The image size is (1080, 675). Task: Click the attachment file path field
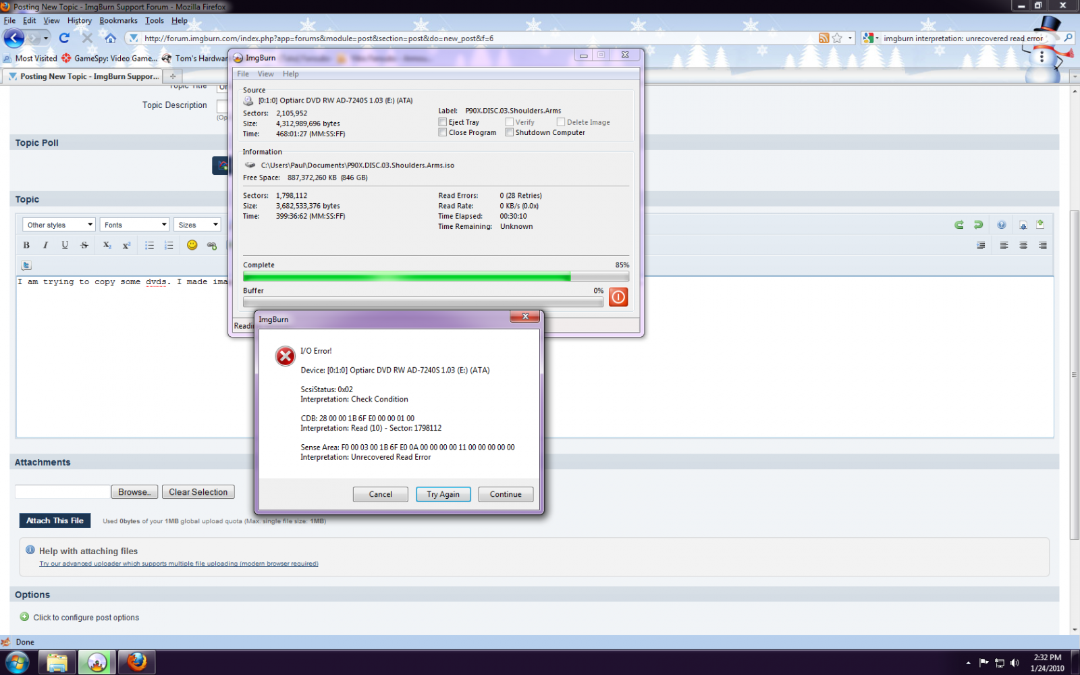(62, 492)
